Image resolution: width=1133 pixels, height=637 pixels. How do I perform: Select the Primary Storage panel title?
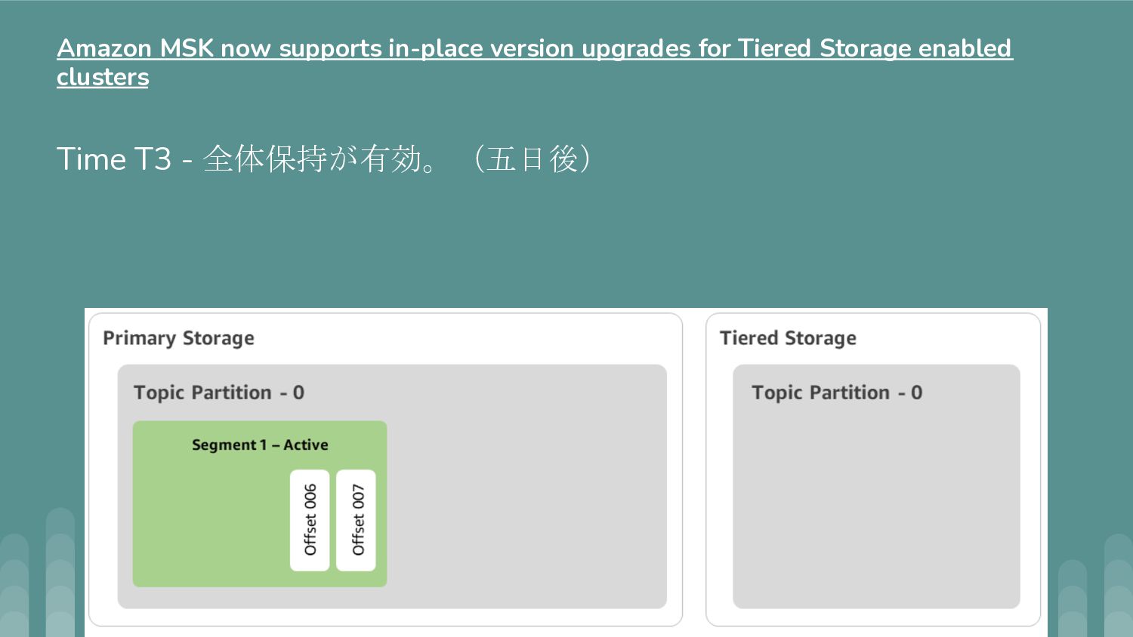178,338
